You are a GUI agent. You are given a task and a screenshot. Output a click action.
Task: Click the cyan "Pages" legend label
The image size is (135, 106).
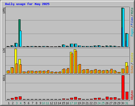click(x=132, y=32)
